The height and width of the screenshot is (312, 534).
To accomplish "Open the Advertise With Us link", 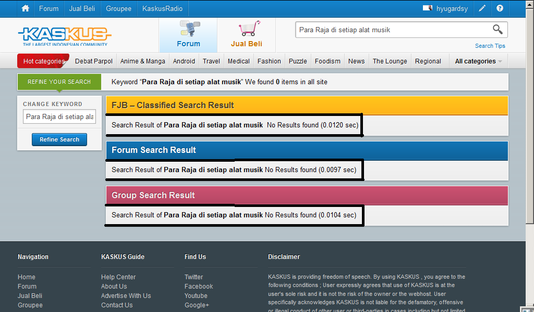I will click(x=126, y=296).
